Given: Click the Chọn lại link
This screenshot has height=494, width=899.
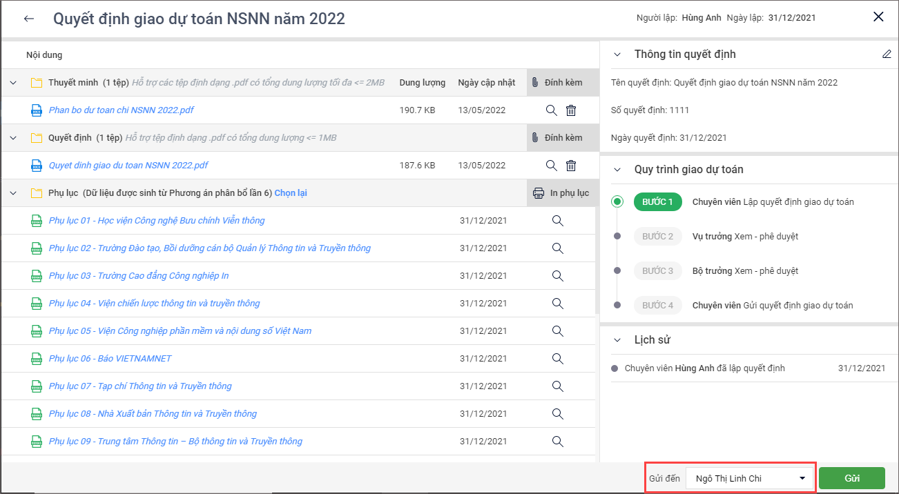Looking at the screenshot, I should pyautogui.click(x=291, y=193).
